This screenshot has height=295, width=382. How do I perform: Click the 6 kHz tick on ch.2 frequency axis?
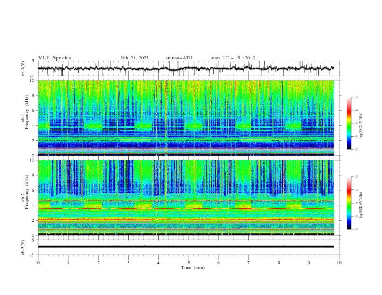click(34, 190)
